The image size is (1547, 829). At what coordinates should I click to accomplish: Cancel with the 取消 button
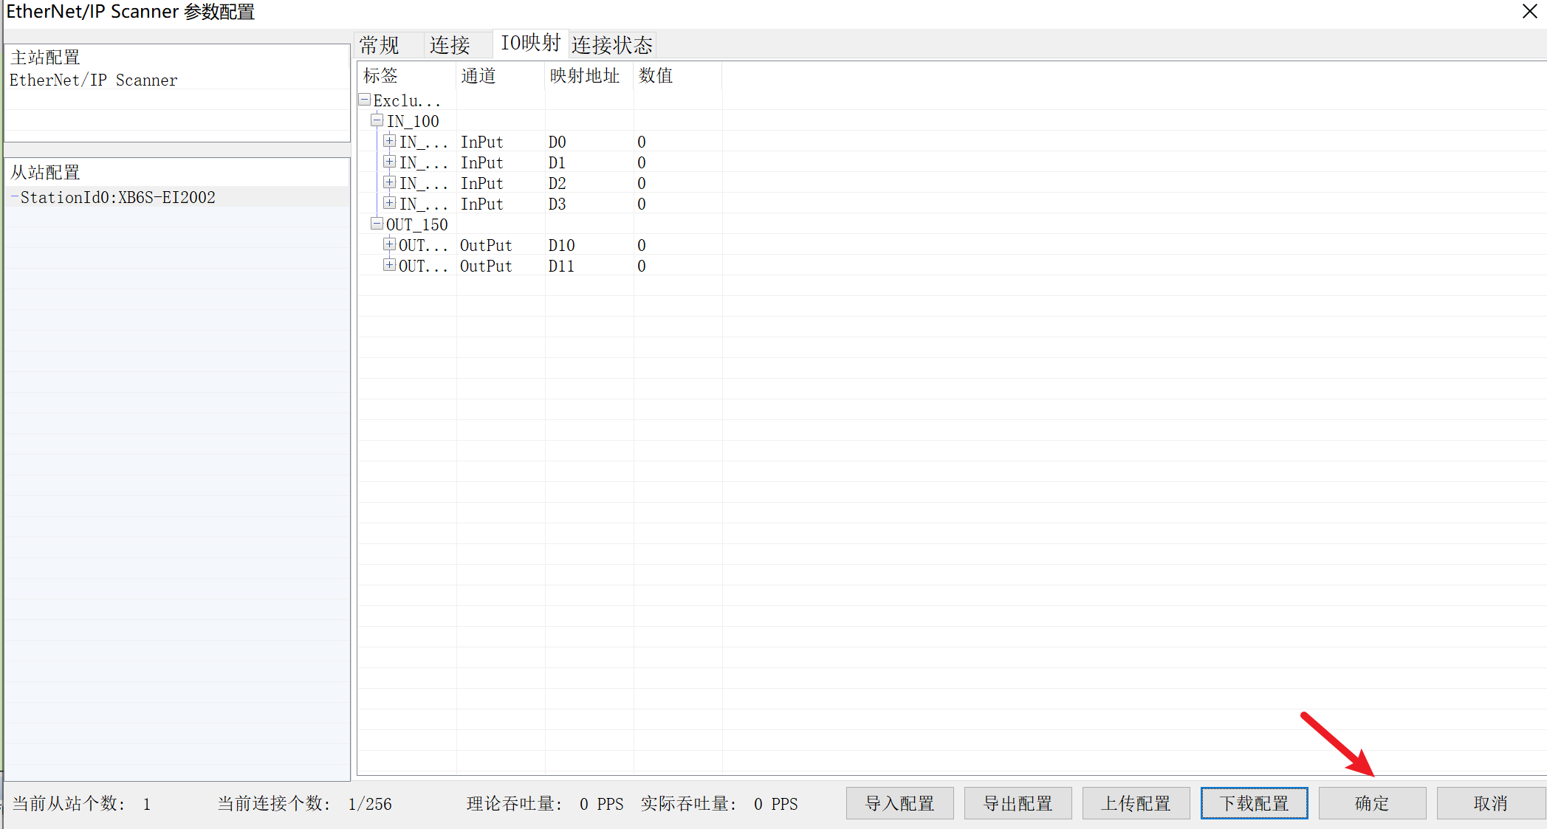[x=1490, y=803]
